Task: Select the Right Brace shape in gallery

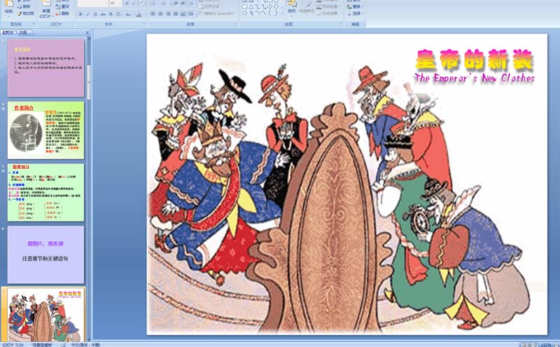Action: tap(276, 13)
